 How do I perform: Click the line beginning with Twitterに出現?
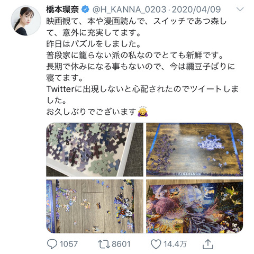(142, 89)
